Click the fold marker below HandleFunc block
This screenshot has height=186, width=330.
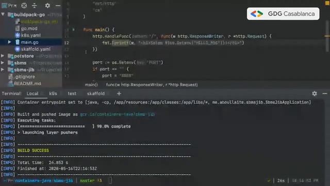[86, 52]
